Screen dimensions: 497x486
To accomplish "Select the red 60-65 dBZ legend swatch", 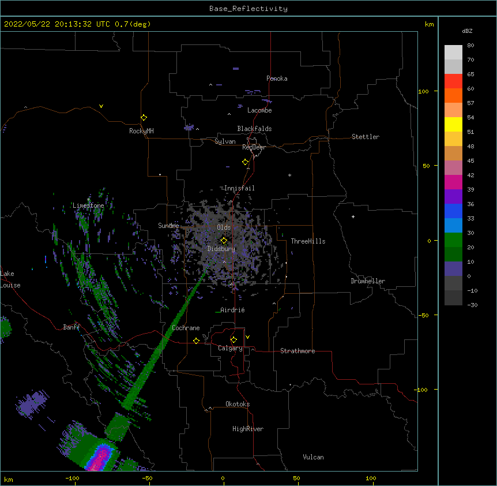I will point(453,81).
